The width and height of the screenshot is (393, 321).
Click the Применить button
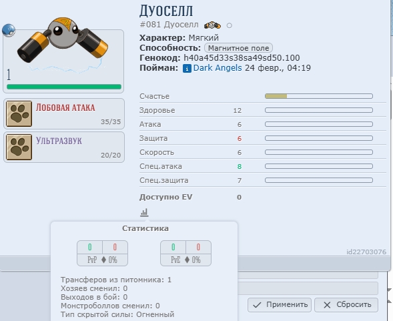280,305
